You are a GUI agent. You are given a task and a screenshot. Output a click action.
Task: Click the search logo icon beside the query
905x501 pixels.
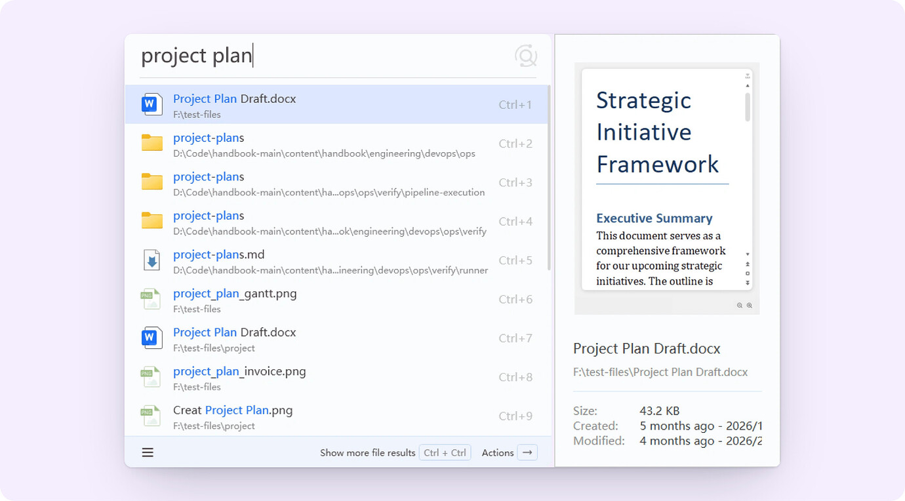(x=526, y=56)
